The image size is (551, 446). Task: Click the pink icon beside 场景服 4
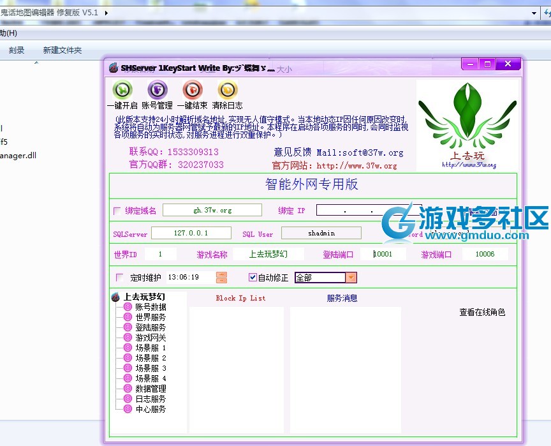click(128, 378)
